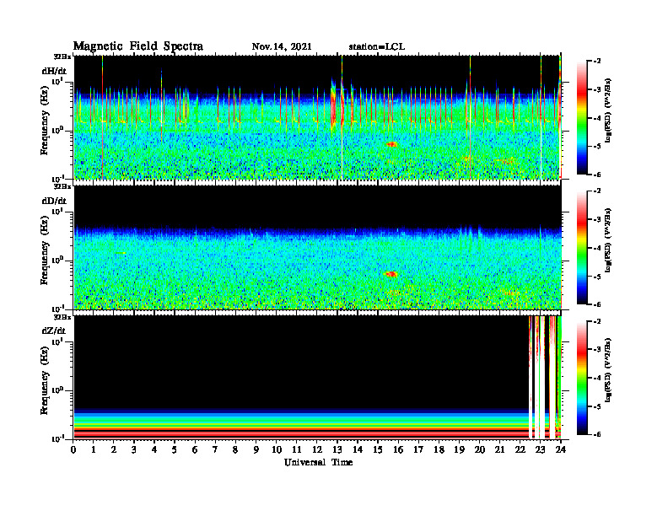Viewport: 668px width, 516px height.
Task: Click hour 4 on the time axis
Action: pos(154,449)
